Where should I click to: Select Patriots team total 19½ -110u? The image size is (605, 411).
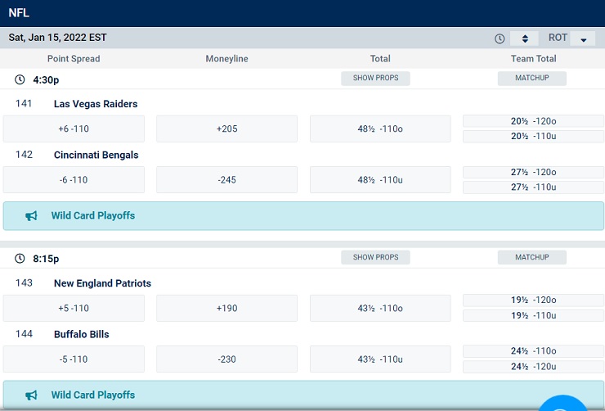(x=533, y=315)
